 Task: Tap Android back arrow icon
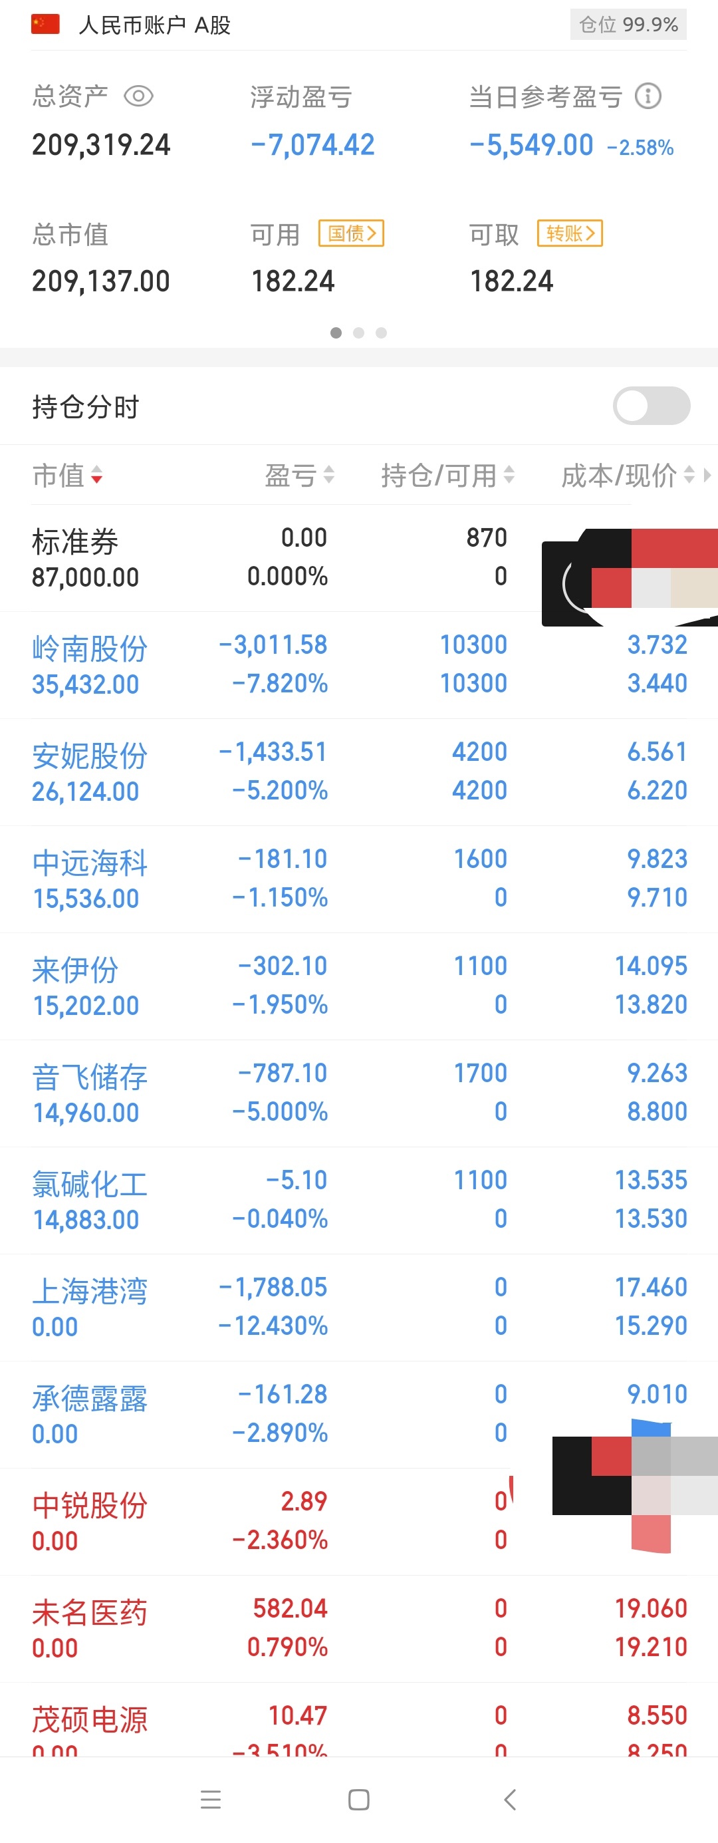click(x=509, y=1799)
